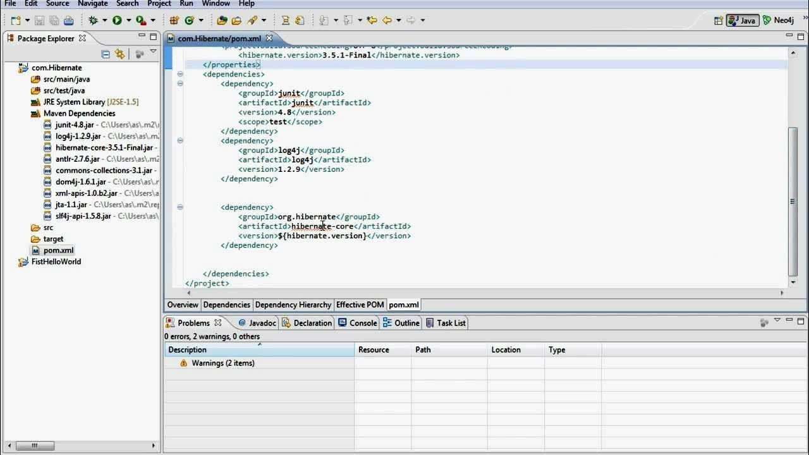Open New Java Class dropdown arrow

(201, 20)
